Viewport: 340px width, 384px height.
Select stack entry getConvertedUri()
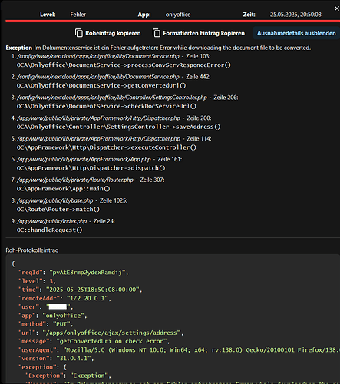101,85
